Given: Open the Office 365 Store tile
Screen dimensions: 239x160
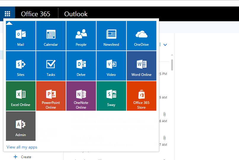Looking at the screenshot, I should coord(141,96).
